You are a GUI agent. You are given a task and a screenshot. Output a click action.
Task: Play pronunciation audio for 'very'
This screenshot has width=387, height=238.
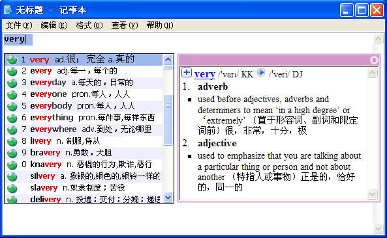(261, 73)
